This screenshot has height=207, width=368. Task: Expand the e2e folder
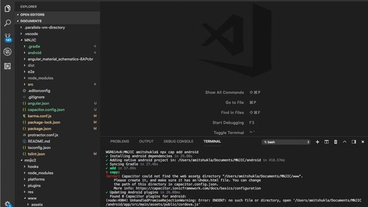coord(57,72)
